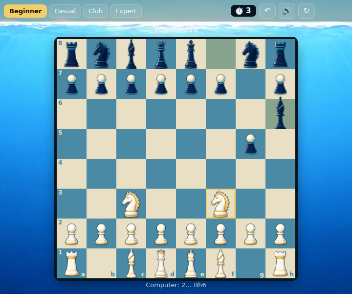Switch to Expert difficulty
The height and width of the screenshot is (294, 352).
pyautogui.click(x=126, y=11)
